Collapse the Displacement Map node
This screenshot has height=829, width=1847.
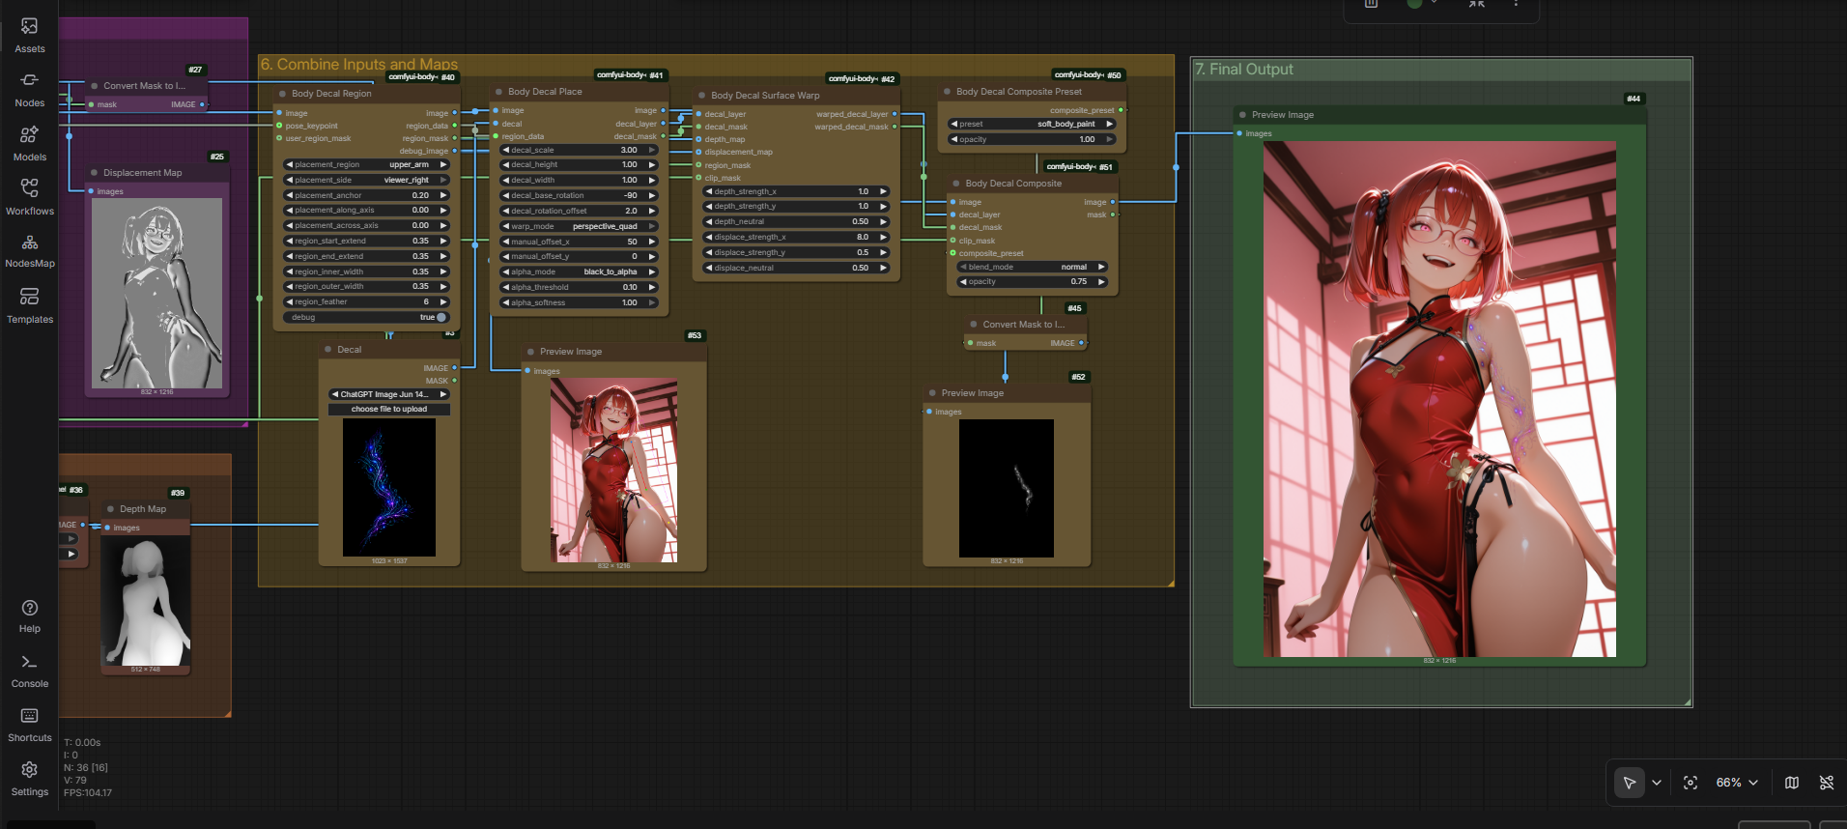(x=95, y=173)
